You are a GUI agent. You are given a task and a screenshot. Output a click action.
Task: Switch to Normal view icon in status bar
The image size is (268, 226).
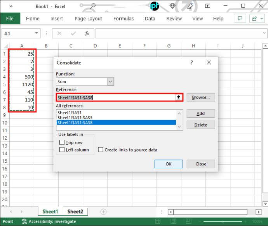tap(158, 221)
